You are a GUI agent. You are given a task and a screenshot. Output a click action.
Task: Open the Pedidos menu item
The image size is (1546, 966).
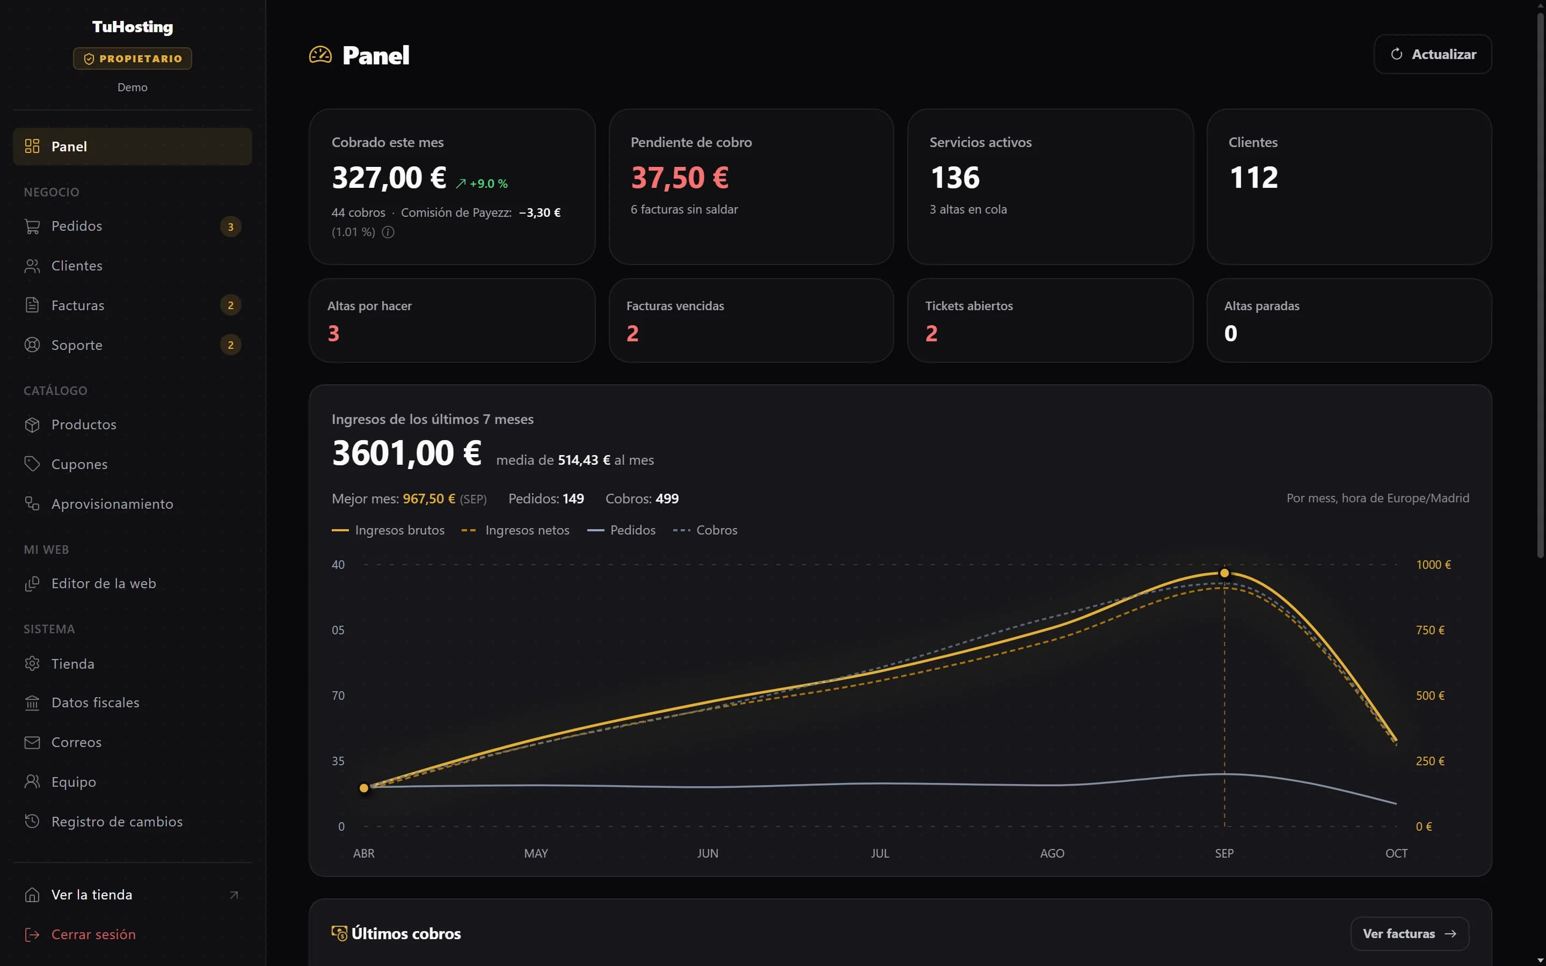tap(132, 226)
